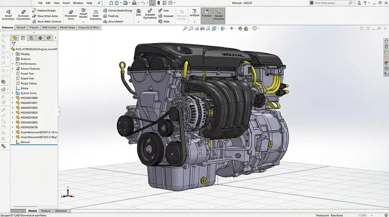Select the Root Femunres tool
389x217 pixels.
[x=95, y=12]
